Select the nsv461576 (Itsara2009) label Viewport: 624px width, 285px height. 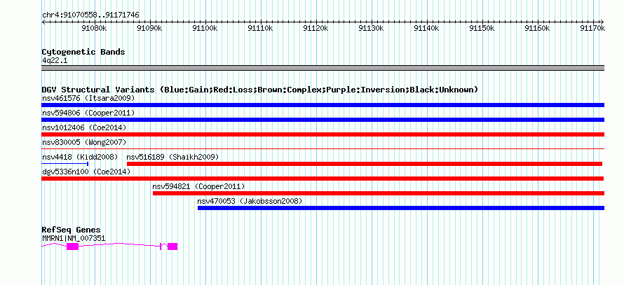pos(88,98)
